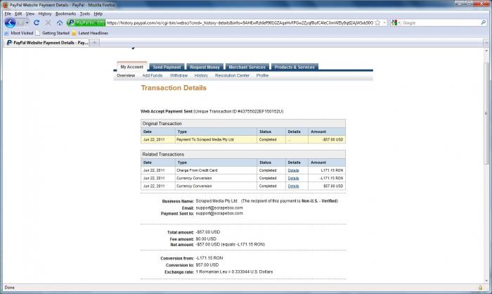
Task: Click the Firefox Back arrow button
Action: pos(10,23)
